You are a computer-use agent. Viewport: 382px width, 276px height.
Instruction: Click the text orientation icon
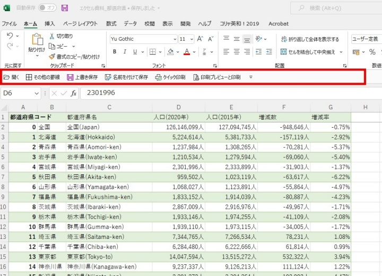click(258, 39)
